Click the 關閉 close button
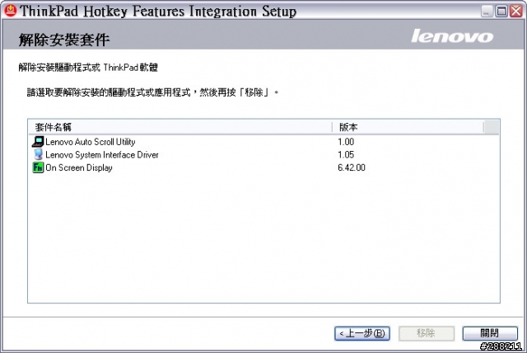Image resolution: width=527 pixels, height=353 pixels. (x=490, y=333)
